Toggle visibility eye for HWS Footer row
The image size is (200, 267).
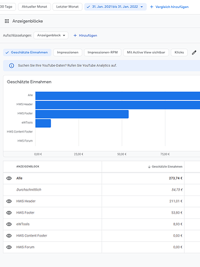pyautogui.click(x=9, y=213)
